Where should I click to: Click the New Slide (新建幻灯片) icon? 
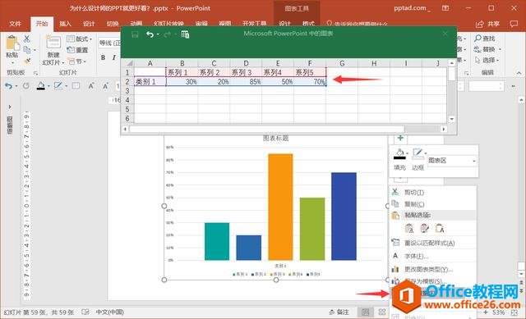pyautogui.click(x=53, y=43)
